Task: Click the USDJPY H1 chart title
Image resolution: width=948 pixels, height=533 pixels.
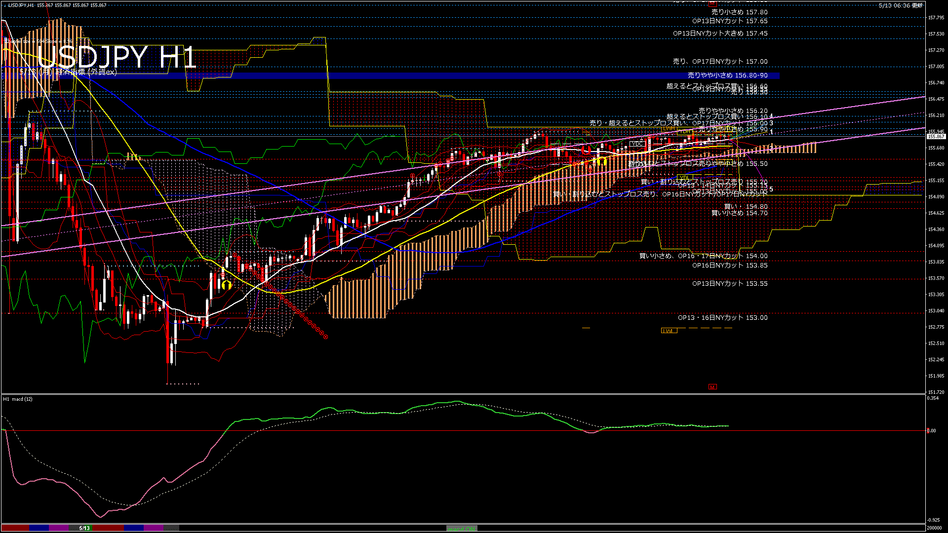Action: pyautogui.click(x=117, y=58)
